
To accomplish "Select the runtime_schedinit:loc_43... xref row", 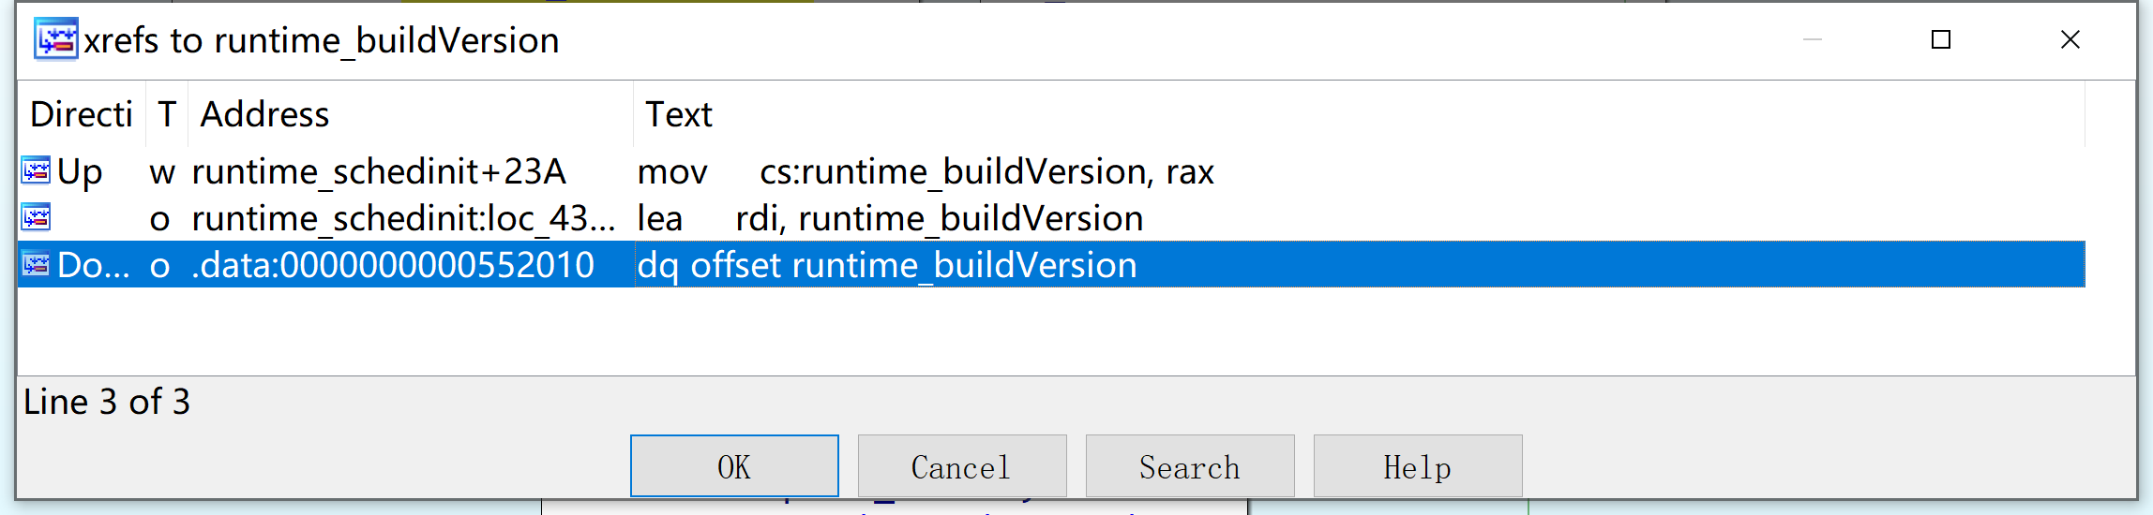I will [x=1051, y=218].
